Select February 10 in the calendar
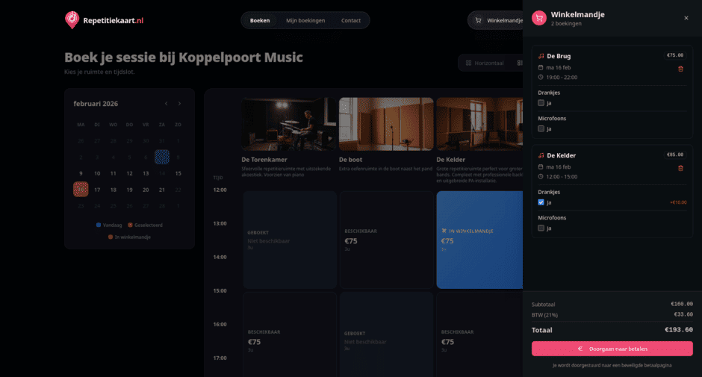702x377 pixels. coord(97,173)
